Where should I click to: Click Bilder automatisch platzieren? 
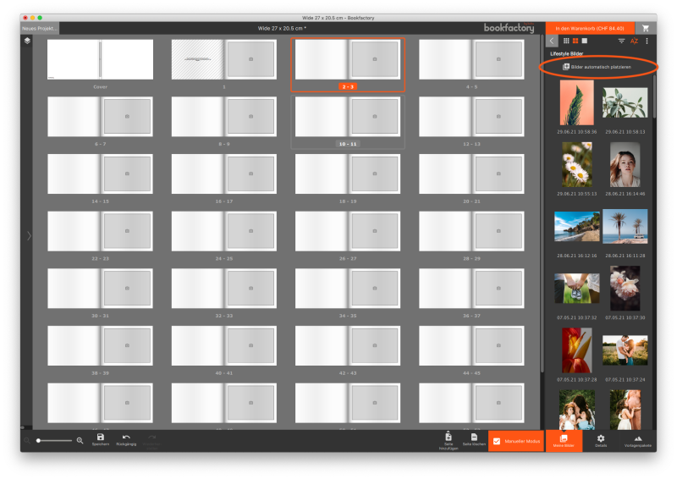pyautogui.click(x=601, y=66)
